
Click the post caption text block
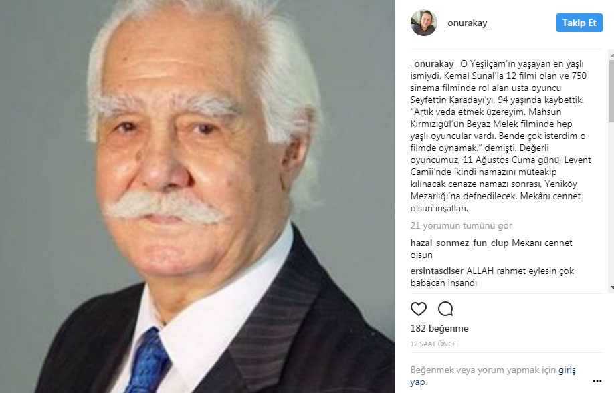tap(500, 136)
